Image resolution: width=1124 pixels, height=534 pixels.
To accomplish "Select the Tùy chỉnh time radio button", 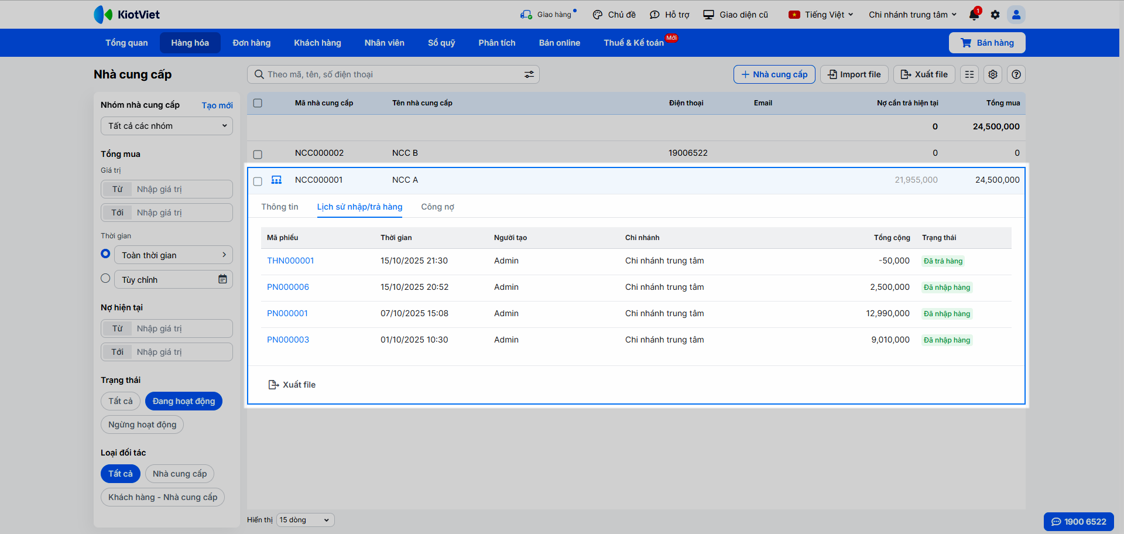I will [x=105, y=279].
